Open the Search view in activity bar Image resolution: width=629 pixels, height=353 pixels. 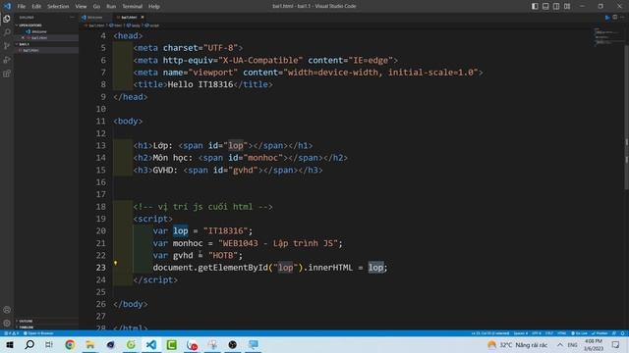[x=7, y=32]
